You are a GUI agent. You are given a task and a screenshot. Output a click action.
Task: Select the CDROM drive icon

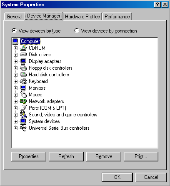pyautogui.click(x=23, y=48)
